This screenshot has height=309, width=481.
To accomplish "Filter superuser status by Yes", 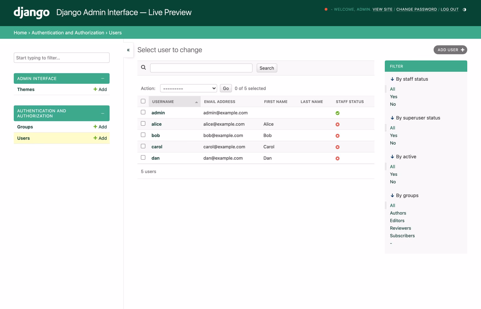I will 393,135.
